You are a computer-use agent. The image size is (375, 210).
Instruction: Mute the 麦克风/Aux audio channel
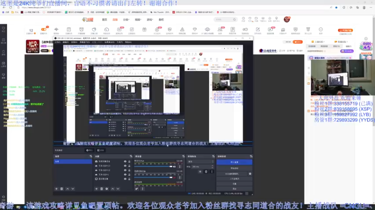pos(174,167)
